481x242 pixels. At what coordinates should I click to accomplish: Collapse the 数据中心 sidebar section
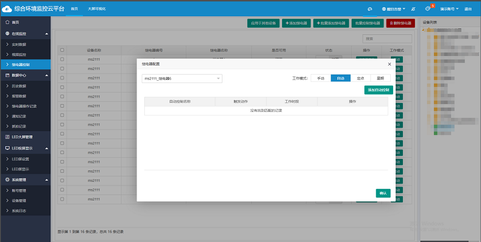46,75
